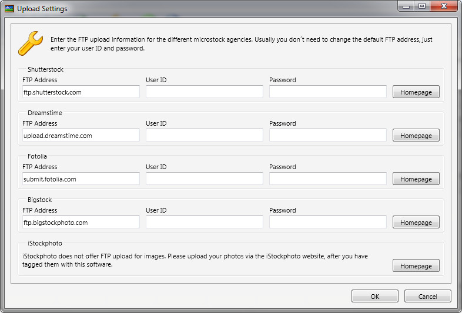Open the Dreamstime Homepage button

[x=416, y=136]
